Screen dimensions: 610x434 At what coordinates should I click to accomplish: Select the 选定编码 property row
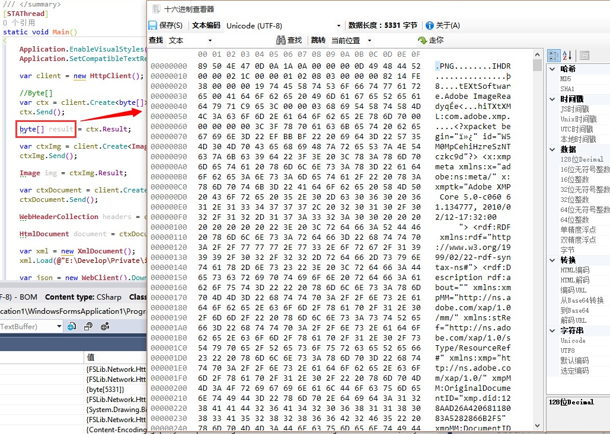pos(583,371)
